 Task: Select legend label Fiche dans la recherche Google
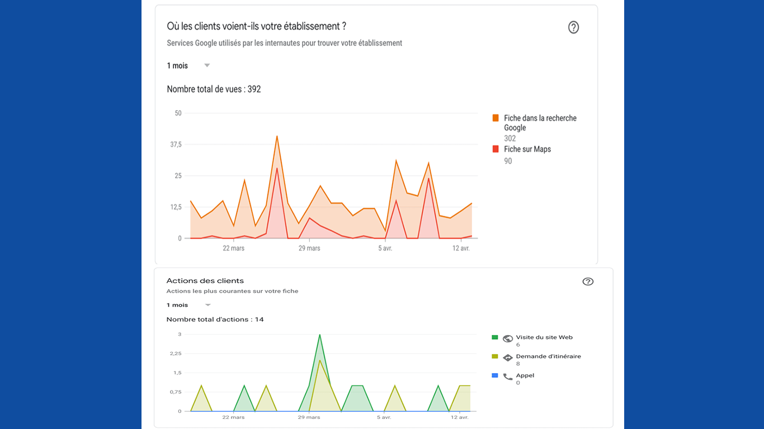pyautogui.click(x=540, y=123)
